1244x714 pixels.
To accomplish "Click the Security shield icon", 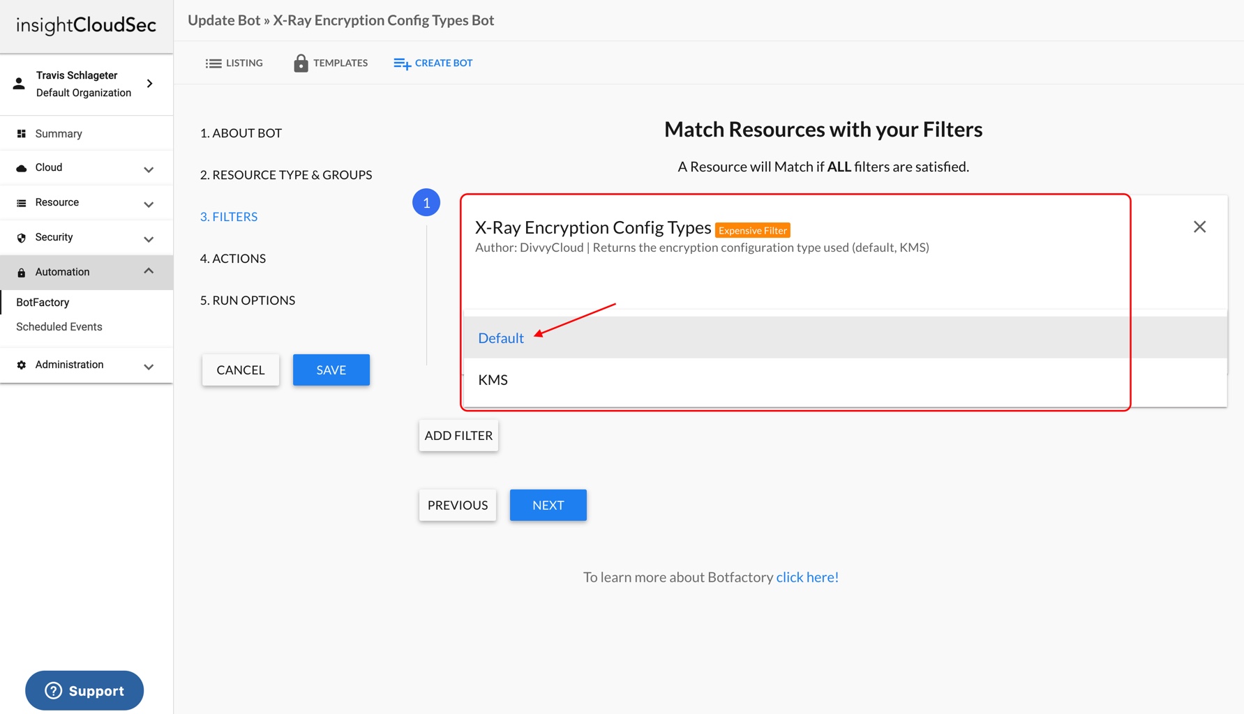I will [x=22, y=238].
